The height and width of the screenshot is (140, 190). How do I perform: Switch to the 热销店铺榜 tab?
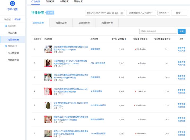pos(84,23)
